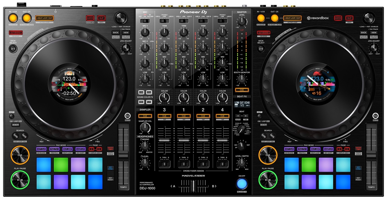This screenshot has height=201, width=387.
Task: Select BEAT JUMP pad mode on right deck
Action: [x=315, y=149]
